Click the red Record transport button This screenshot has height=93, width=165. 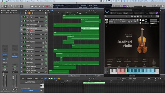tap(47, 6)
